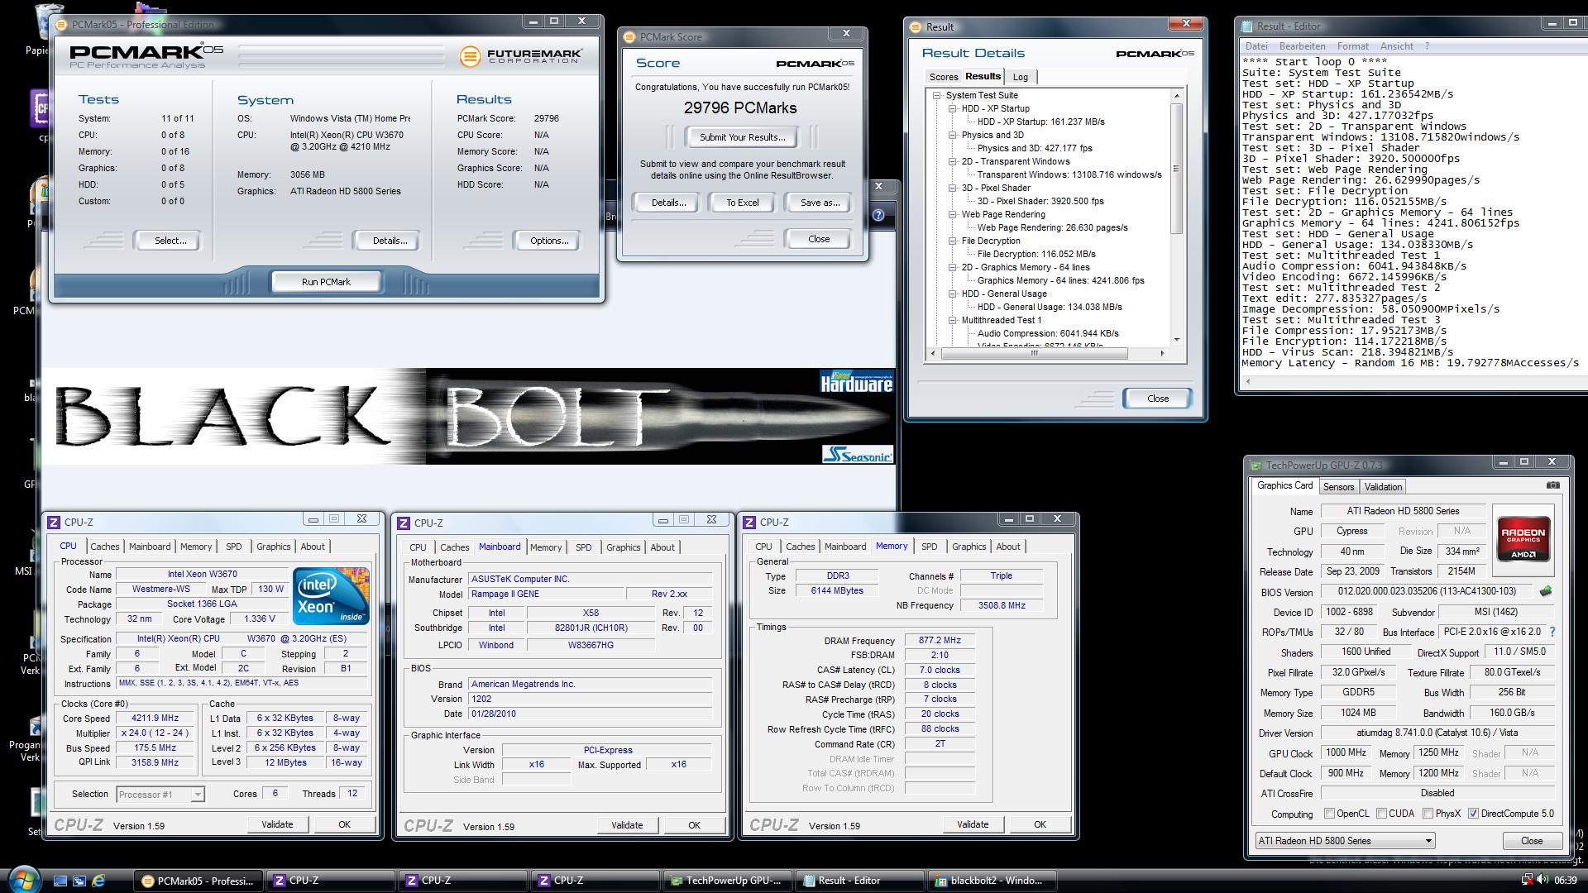The height and width of the screenshot is (893, 1588).
Task: Open the Sensors tab in GPU-Z
Action: click(x=1338, y=487)
